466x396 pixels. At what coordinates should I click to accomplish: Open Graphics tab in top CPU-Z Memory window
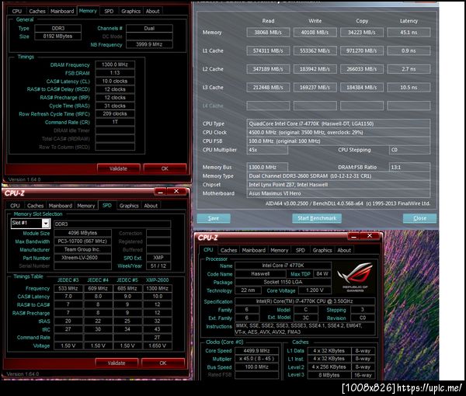coord(130,11)
